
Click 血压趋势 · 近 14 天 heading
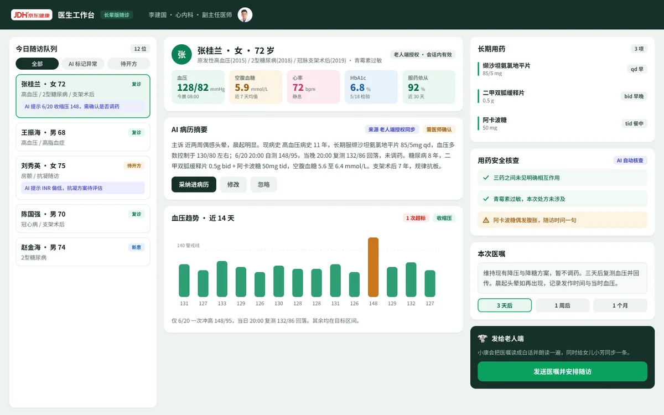click(203, 218)
